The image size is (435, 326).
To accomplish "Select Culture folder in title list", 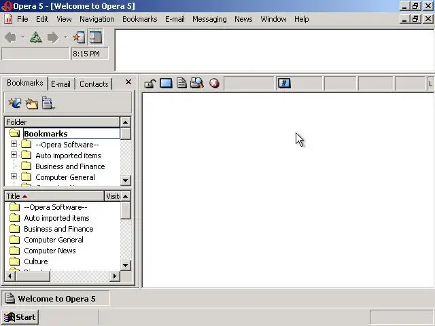I will point(36,261).
